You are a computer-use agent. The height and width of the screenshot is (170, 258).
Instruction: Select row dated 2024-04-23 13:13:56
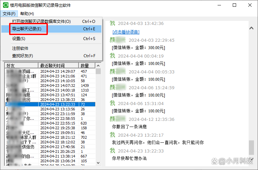50,109
